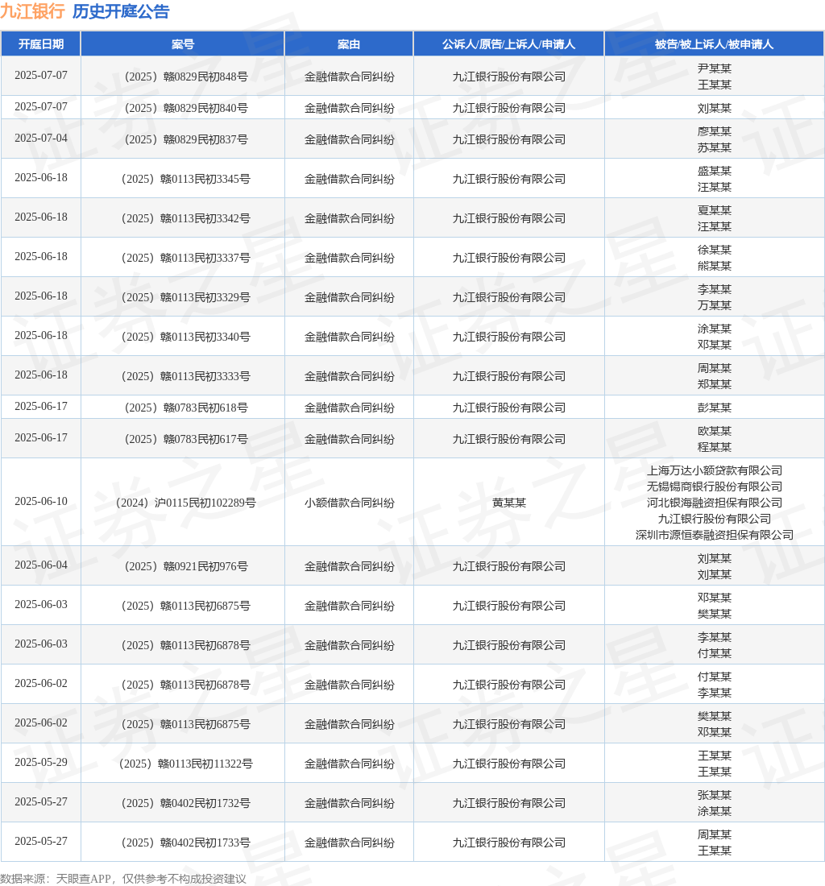Image resolution: width=825 pixels, height=886 pixels.
Task: Click defendant name 程某某
Action: pyautogui.click(x=715, y=448)
